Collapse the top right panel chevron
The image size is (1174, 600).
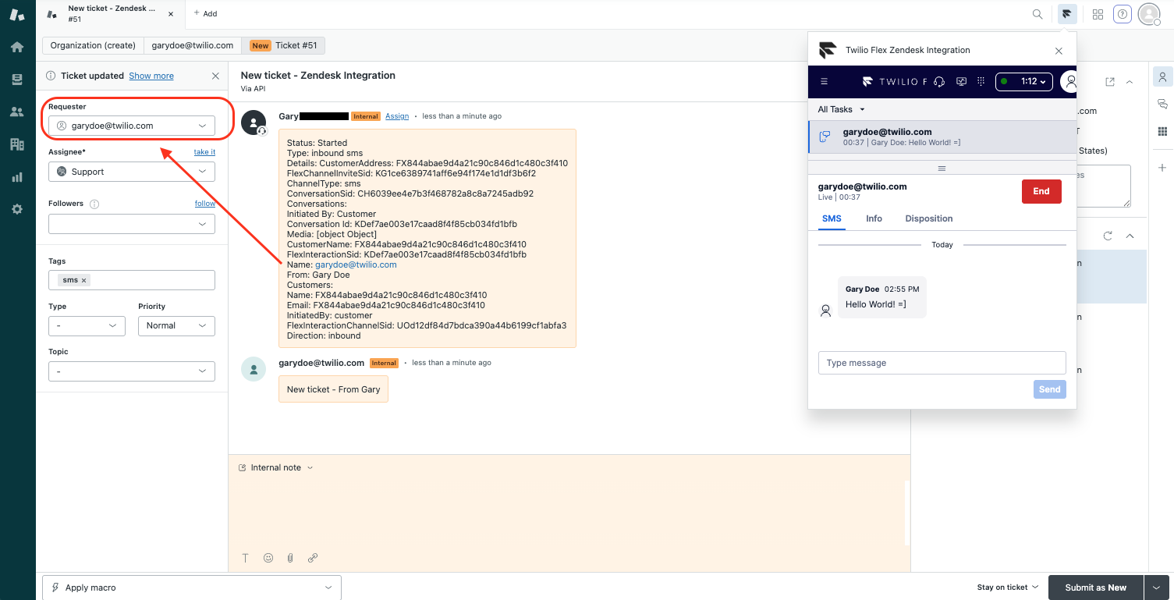[1129, 82]
